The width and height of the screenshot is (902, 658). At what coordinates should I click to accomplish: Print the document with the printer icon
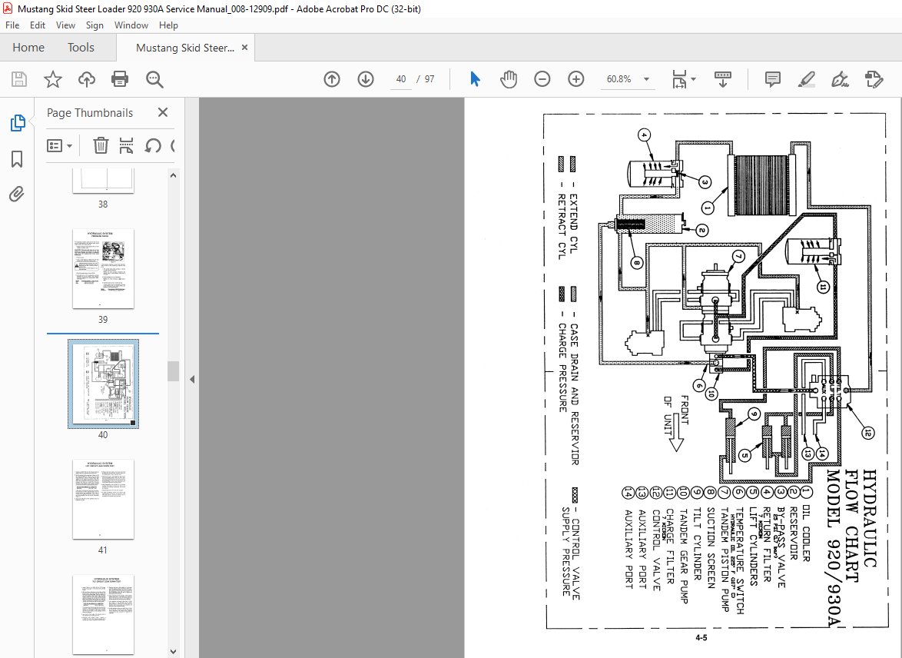point(120,79)
